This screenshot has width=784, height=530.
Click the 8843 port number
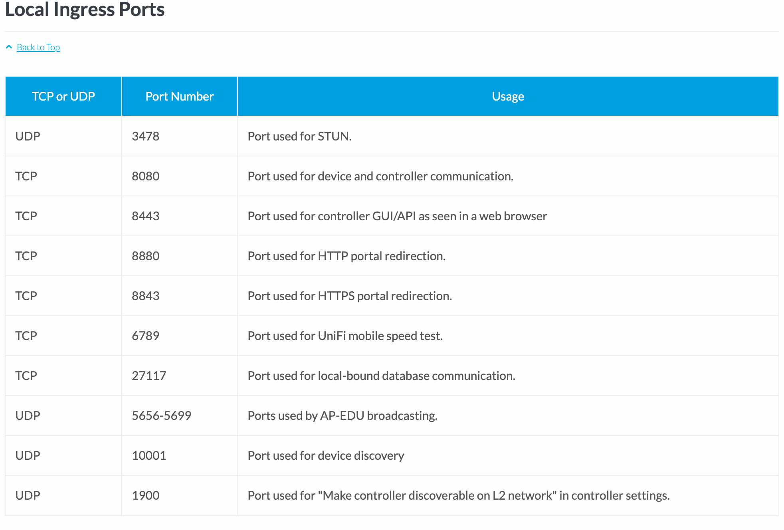pyautogui.click(x=146, y=296)
